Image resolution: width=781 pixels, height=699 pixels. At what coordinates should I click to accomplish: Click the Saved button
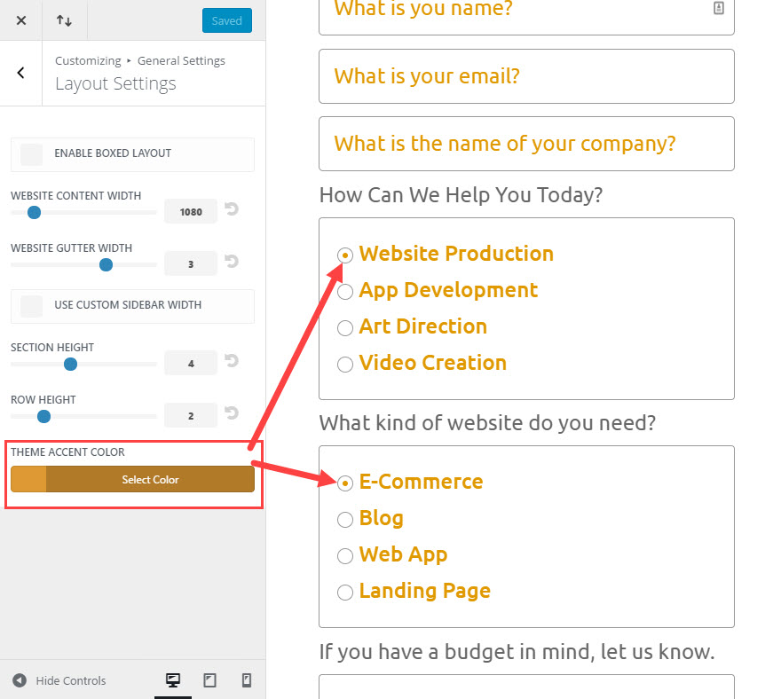[x=226, y=20]
